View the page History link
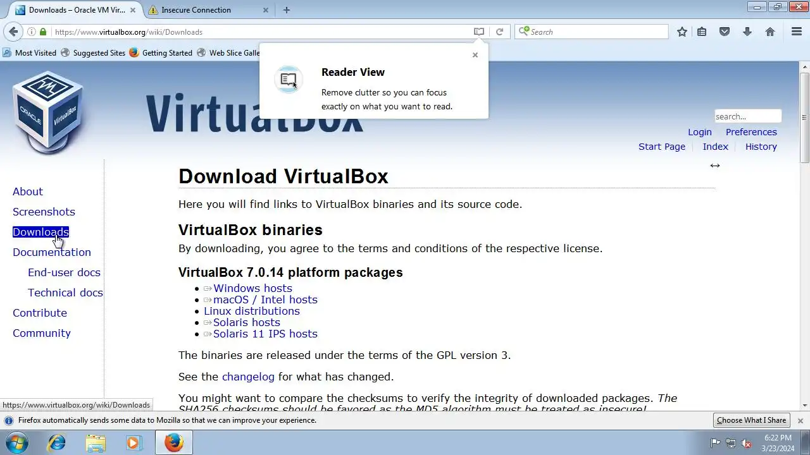This screenshot has height=455, width=810. pos(761,147)
